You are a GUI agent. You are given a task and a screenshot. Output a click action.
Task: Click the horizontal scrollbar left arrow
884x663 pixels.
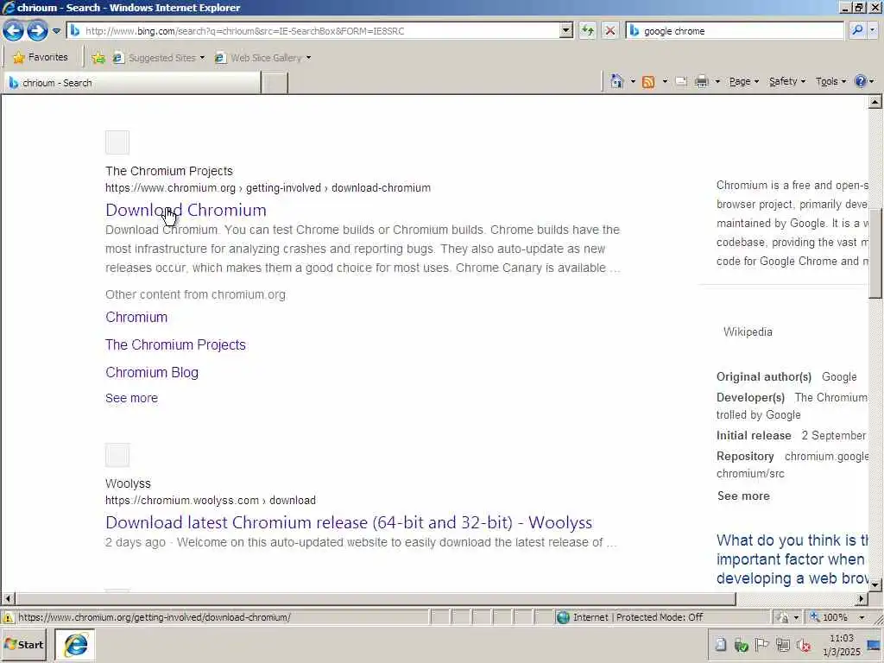point(9,598)
